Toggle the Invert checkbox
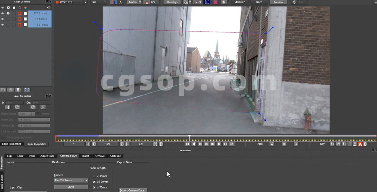Viewport: 377px width, 192px height. point(39,114)
